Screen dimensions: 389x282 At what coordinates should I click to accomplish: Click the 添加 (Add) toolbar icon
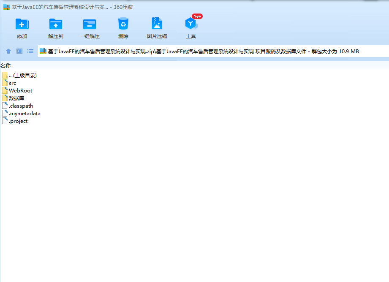(22, 24)
